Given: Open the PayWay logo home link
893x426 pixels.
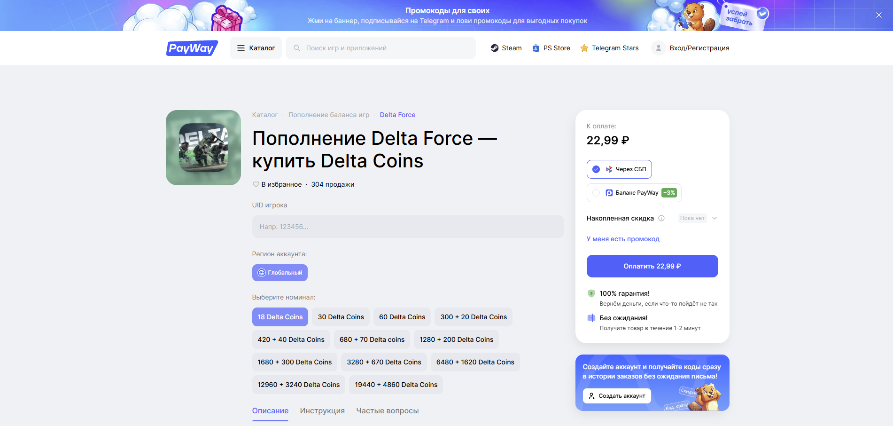Looking at the screenshot, I should [x=192, y=48].
